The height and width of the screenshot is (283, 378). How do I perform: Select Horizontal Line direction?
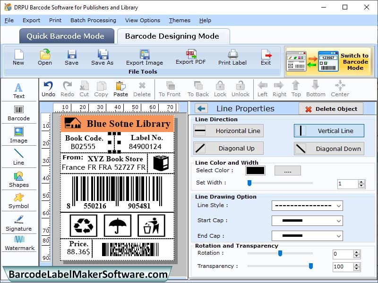(228, 131)
